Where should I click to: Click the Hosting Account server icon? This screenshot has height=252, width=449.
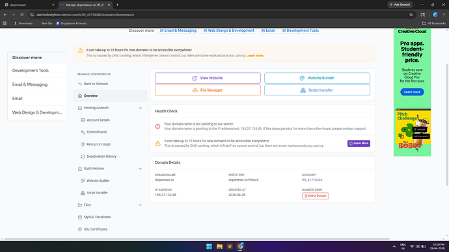80,108
